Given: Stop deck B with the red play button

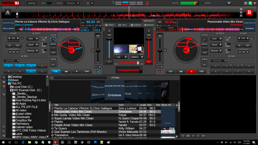Looking at the screenshot, I should click(x=191, y=72).
